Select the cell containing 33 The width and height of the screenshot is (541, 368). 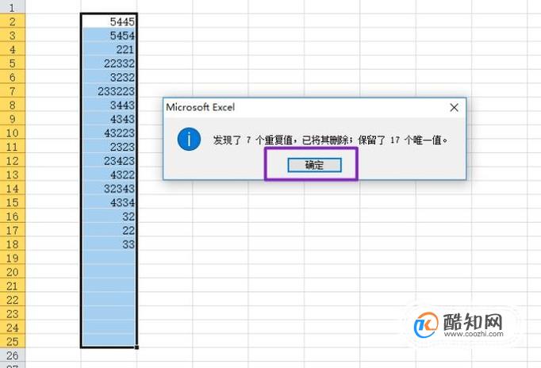[109, 244]
